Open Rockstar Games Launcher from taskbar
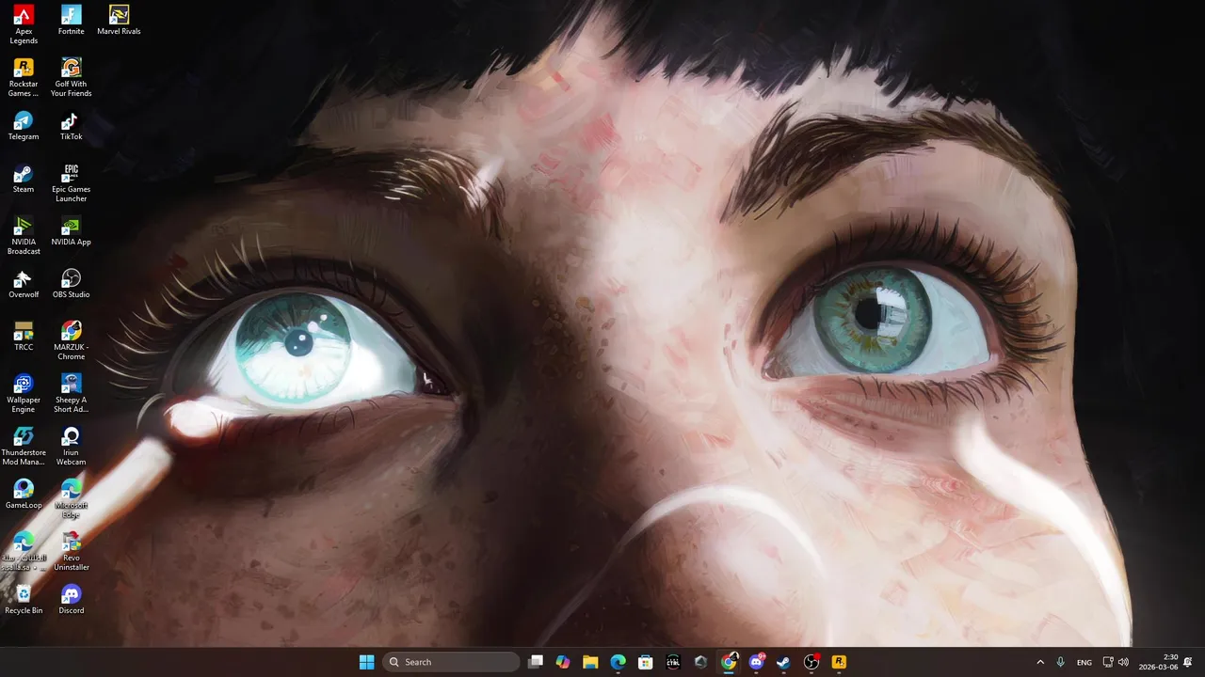The image size is (1205, 677). [x=839, y=662]
